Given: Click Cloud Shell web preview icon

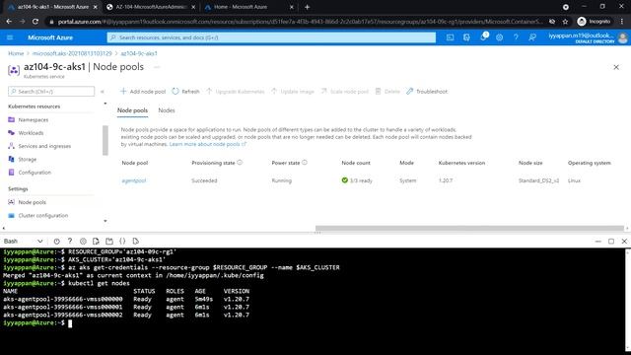Looking at the screenshot, I should click(x=136, y=241).
